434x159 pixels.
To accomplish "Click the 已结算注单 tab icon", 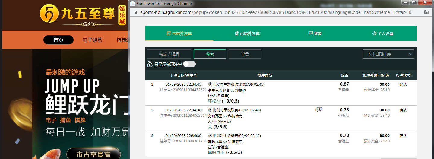I will tap(237, 33).
